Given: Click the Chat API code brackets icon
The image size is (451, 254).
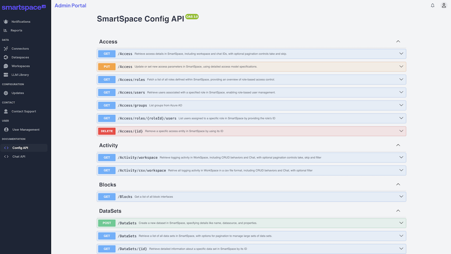Looking at the screenshot, I should click(x=6, y=157).
